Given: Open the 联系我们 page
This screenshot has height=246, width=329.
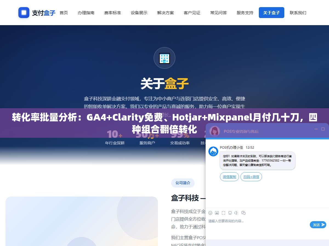Looking at the screenshot, I should coord(298,13).
